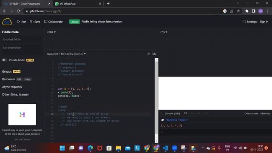Click the code line 'x.push(5);'

click(x=65, y=93)
